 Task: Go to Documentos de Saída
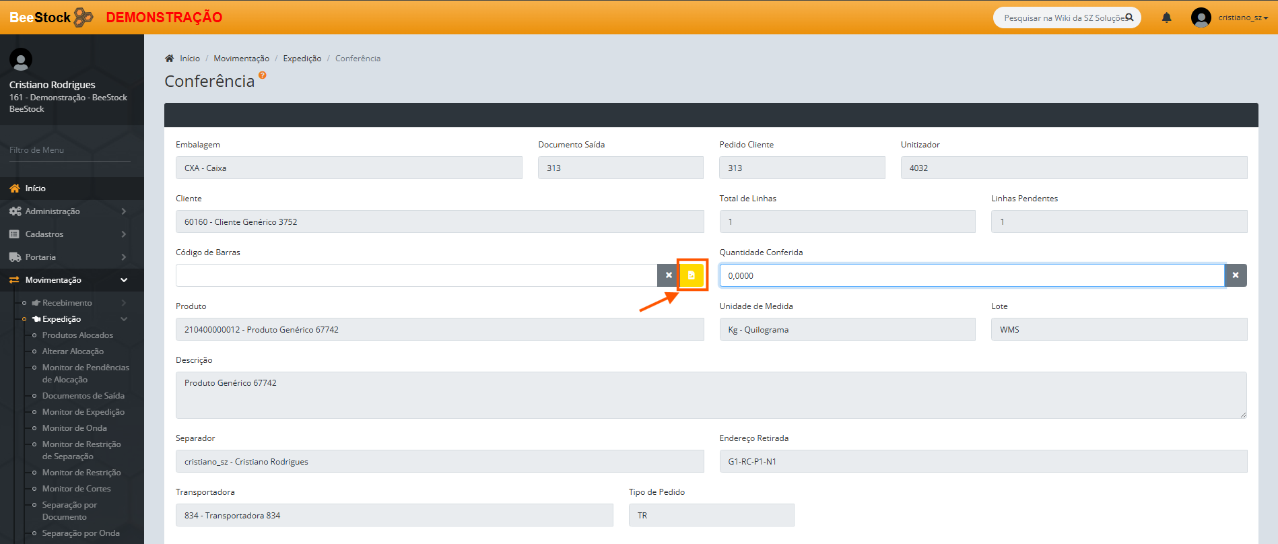[x=83, y=396]
